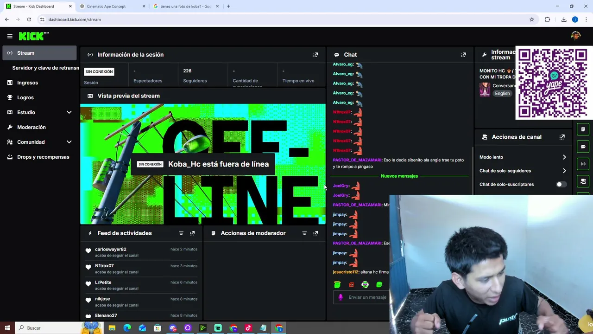Reload the page in the browser

[29, 19]
